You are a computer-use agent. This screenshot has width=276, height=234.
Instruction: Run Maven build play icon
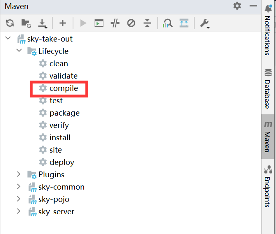(x=83, y=23)
